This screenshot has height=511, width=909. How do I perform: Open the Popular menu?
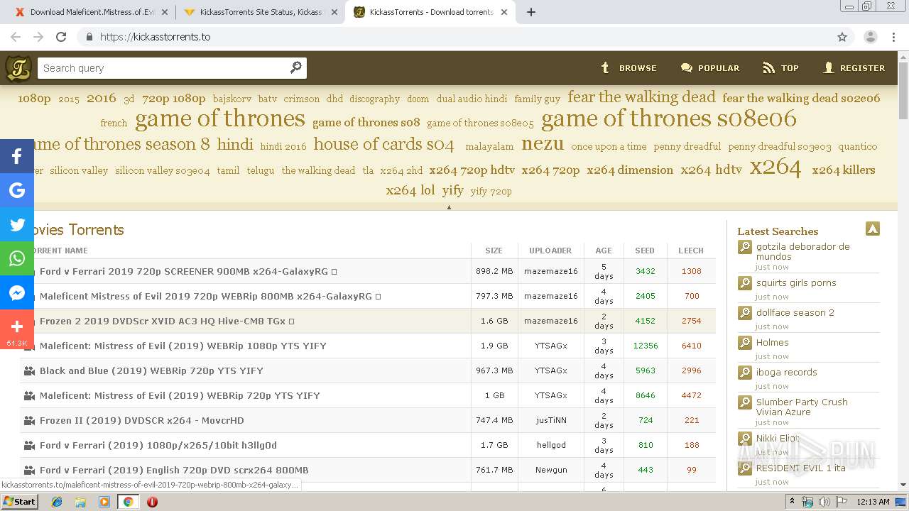[709, 68]
